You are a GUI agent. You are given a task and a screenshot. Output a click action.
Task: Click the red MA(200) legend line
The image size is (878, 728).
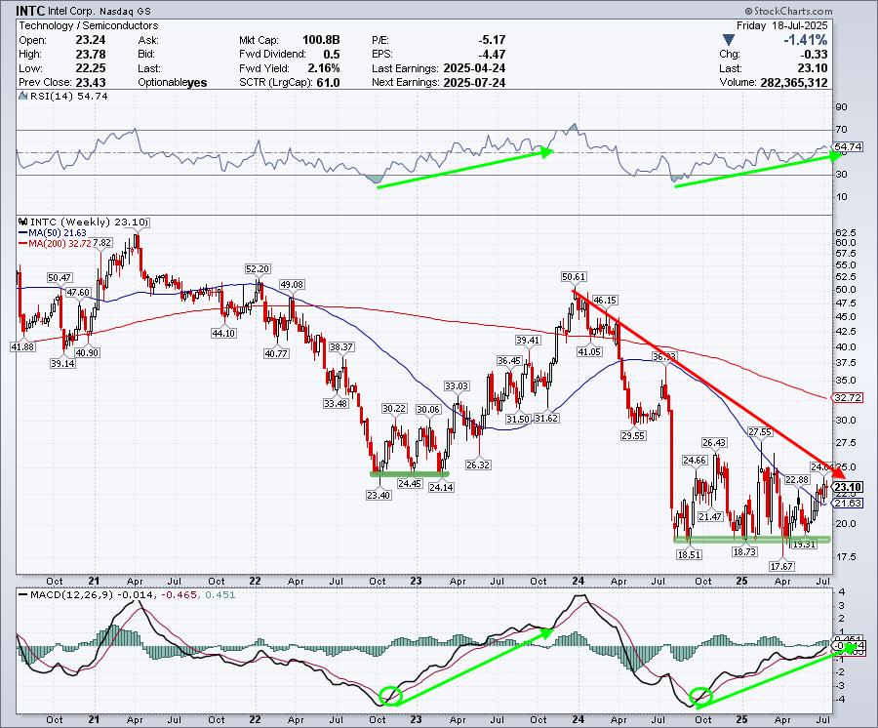[x=22, y=242]
